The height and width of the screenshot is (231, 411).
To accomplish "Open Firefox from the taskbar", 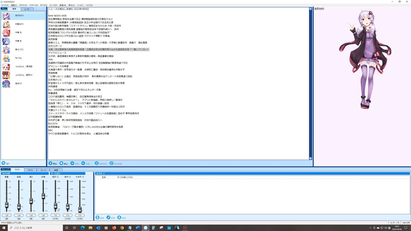I will 114,228.
